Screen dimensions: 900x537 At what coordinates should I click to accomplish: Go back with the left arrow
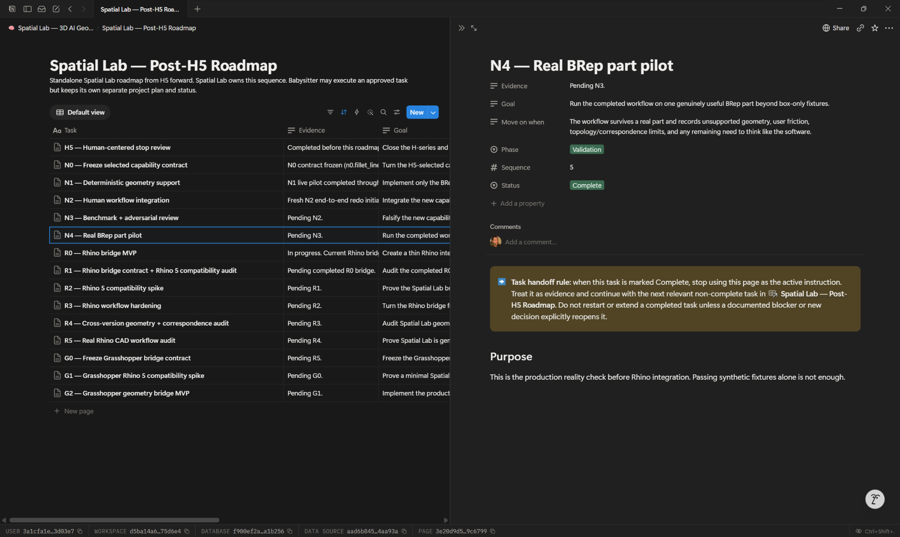pyautogui.click(x=70, y=9)
